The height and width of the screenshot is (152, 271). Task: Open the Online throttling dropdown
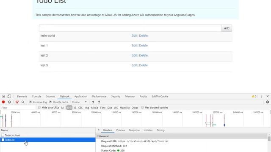[79, 102]
